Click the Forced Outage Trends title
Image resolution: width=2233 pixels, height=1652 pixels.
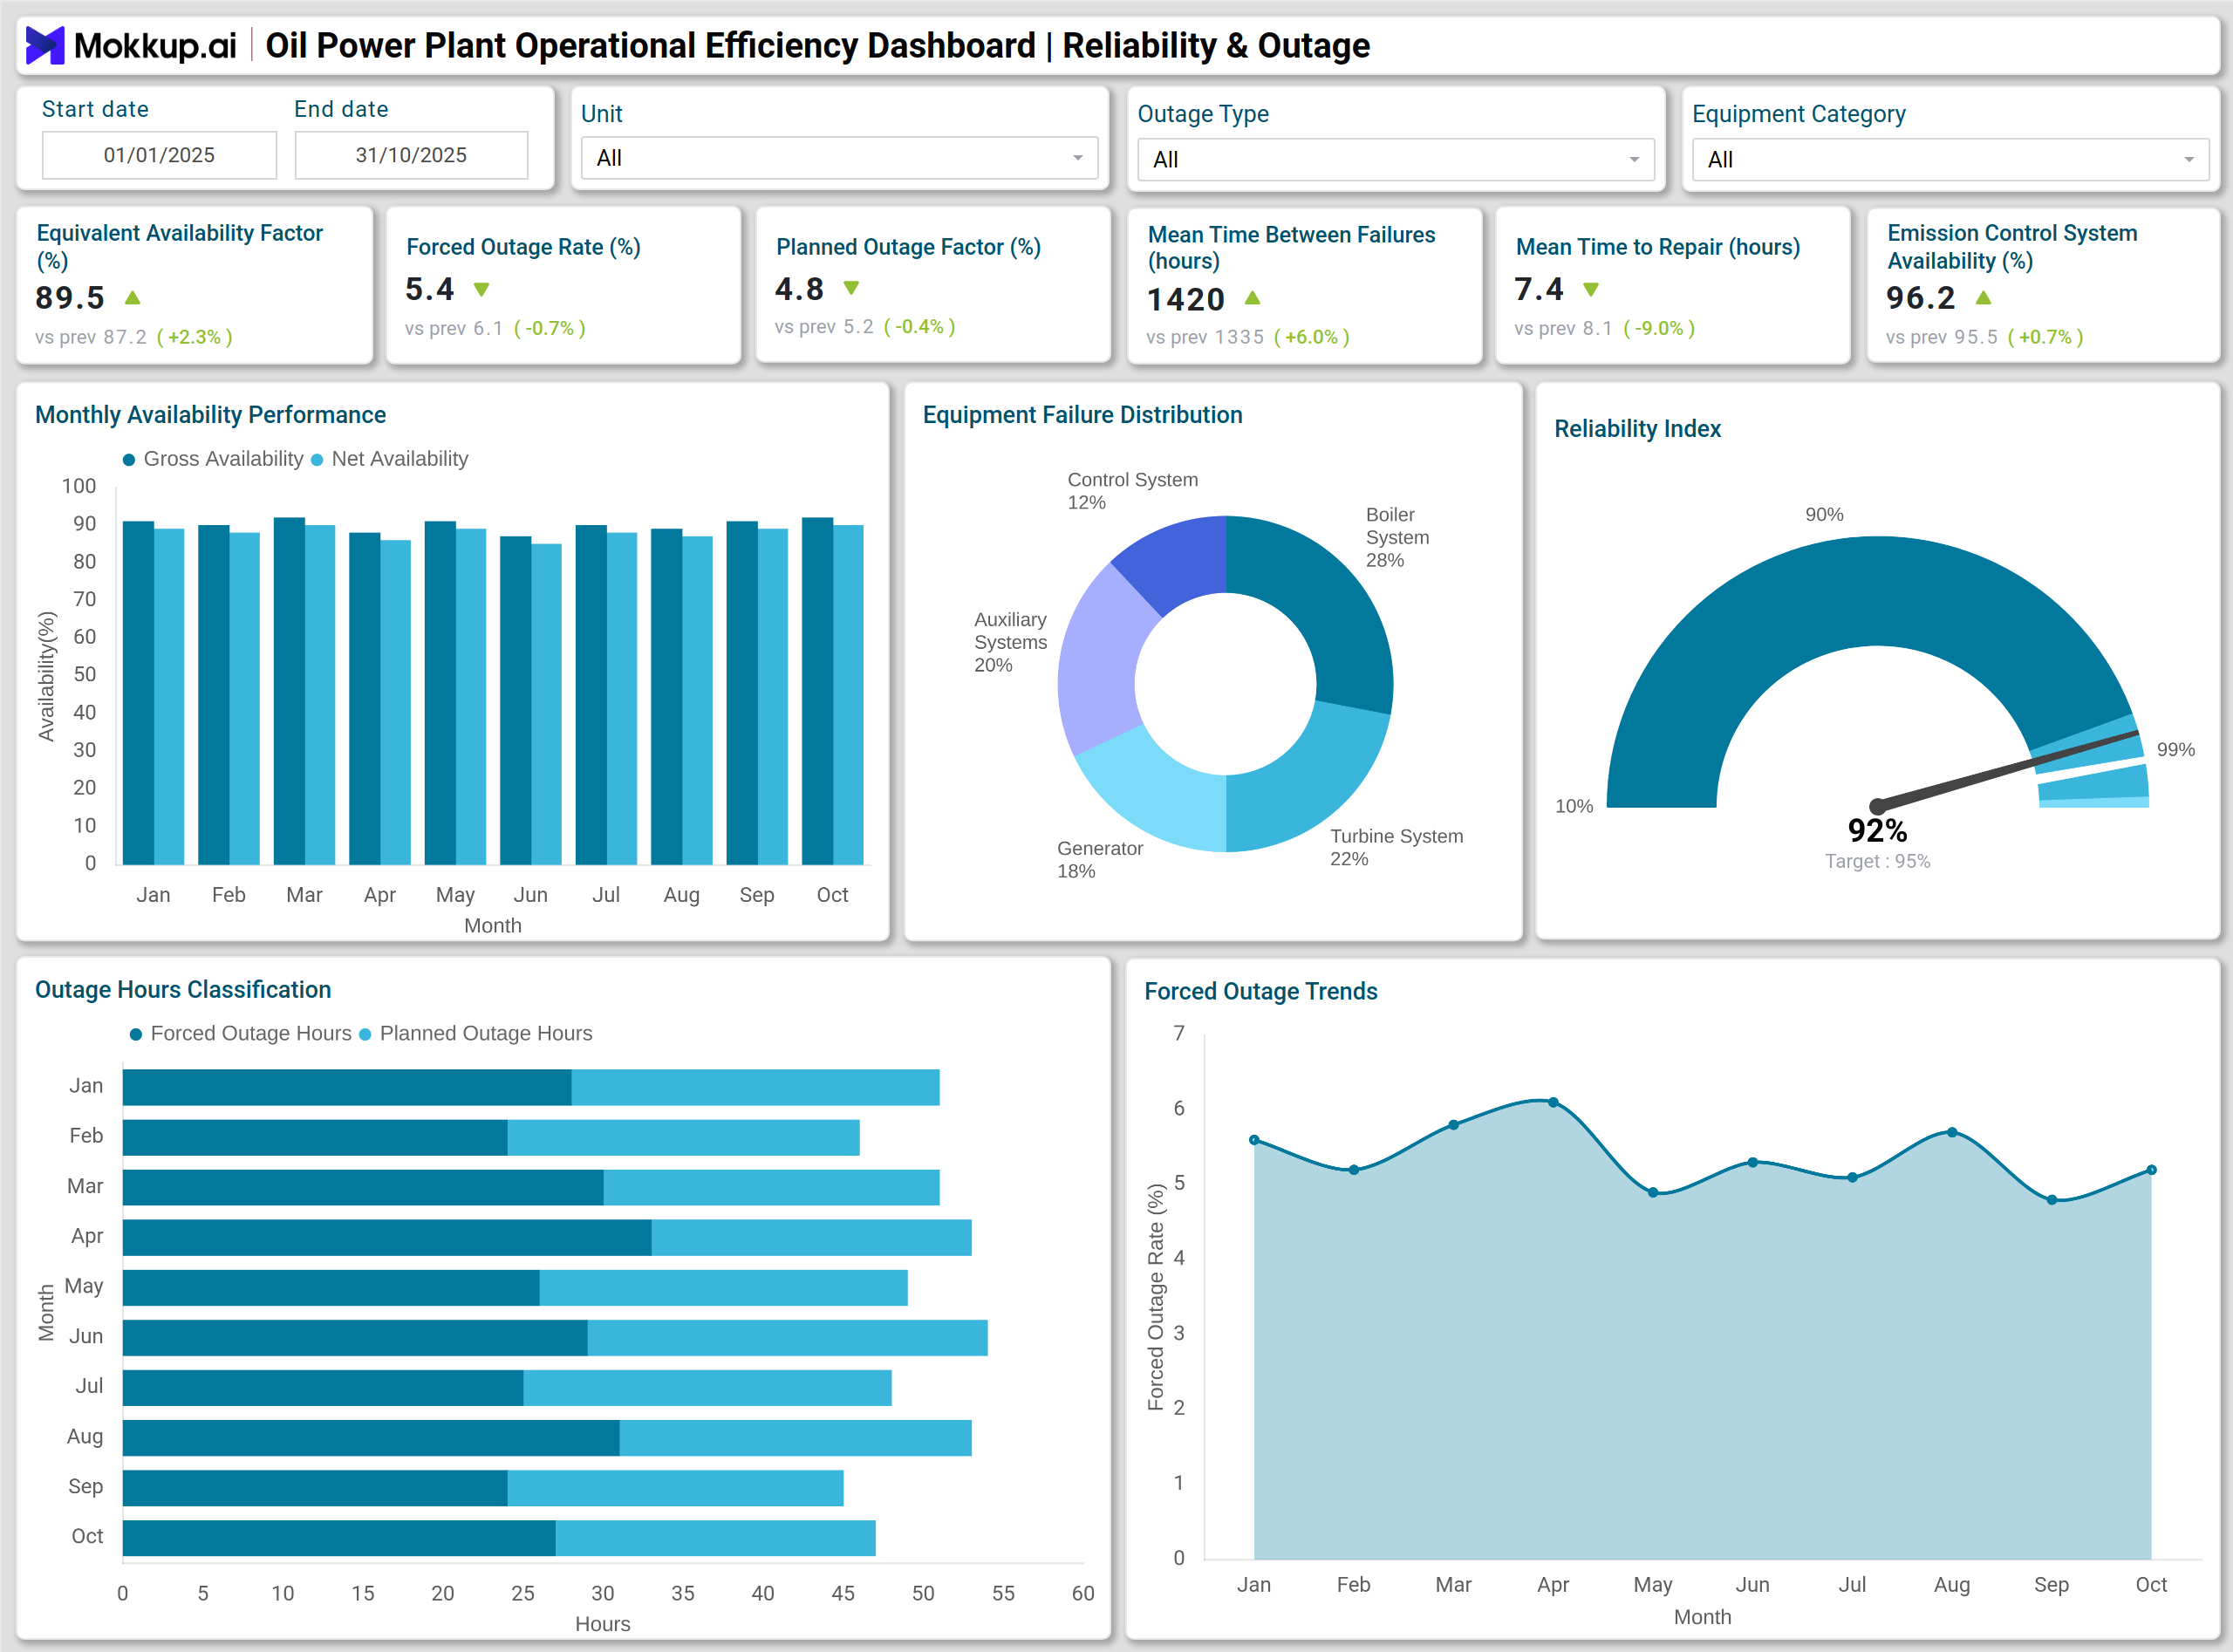[x=1260, y=992]
